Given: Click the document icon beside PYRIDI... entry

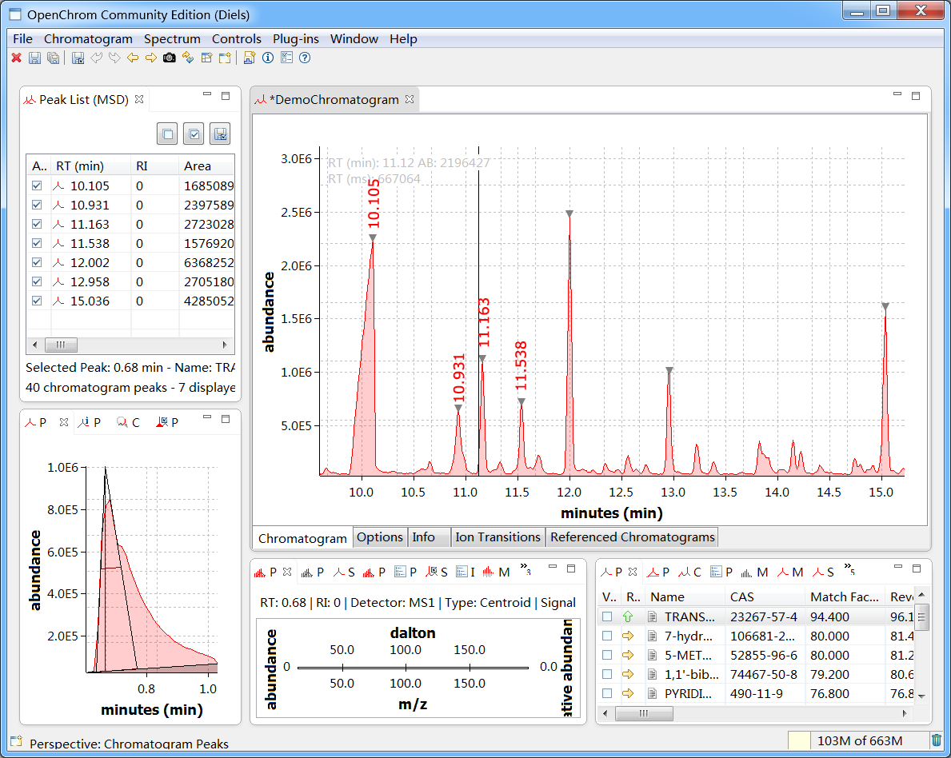Looking at the screenshot, I should [x=653, y=693].
